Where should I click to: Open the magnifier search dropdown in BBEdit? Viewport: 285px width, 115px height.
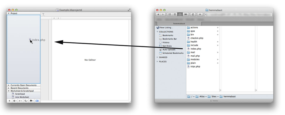[x=26, y=101]
